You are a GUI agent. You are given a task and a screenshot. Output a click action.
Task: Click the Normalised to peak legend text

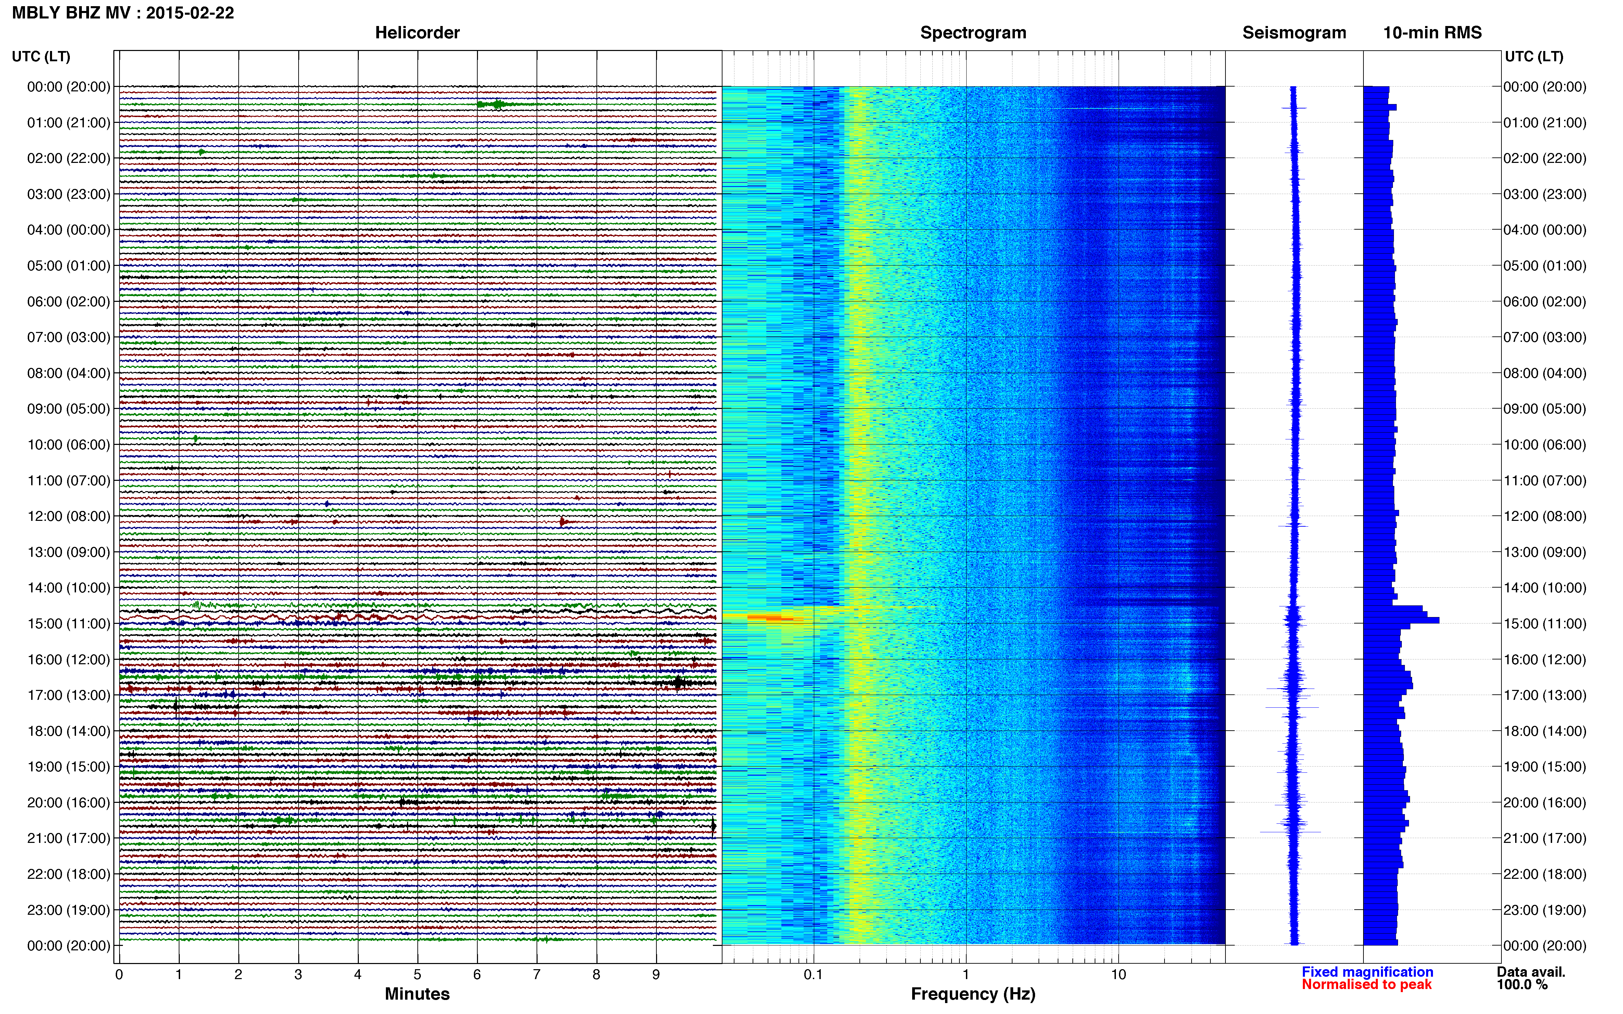pyautogui.click(x=1367, y=985)
